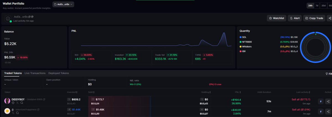Click the ROI +4.04% value
Image resolution: width=332 pixels, height=117 pixels.
[x=81, y=59]
